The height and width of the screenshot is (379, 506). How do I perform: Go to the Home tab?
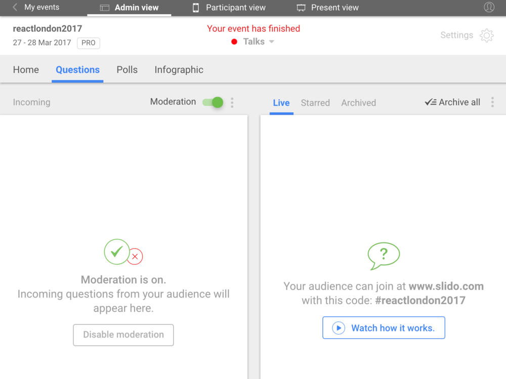[26, 70]
